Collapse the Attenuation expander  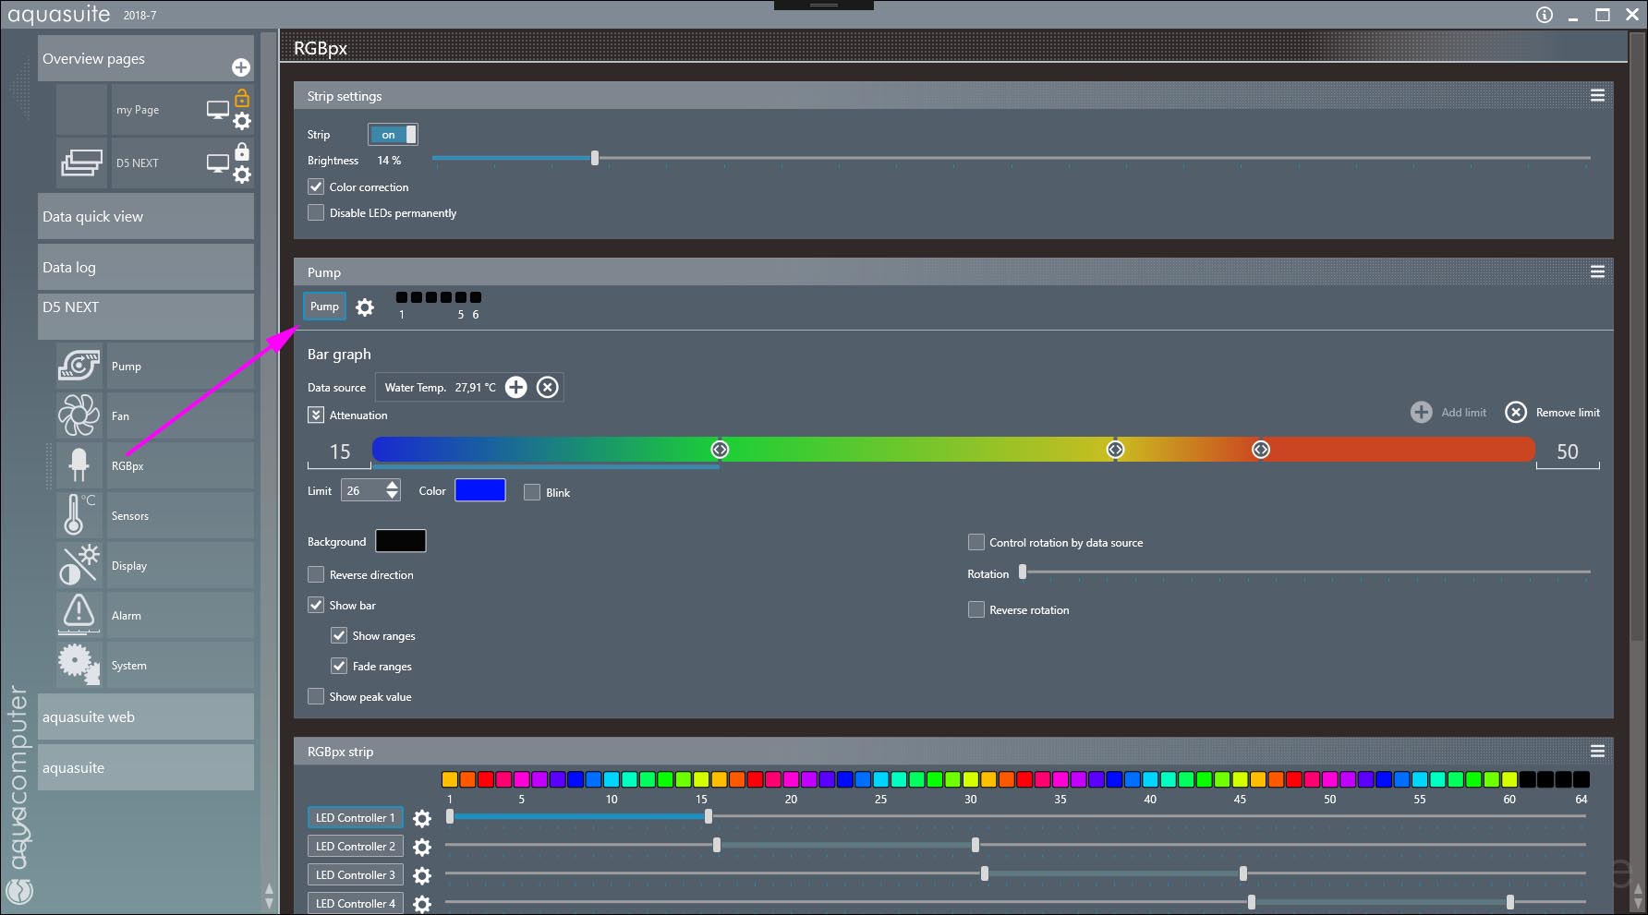(316, 415)
